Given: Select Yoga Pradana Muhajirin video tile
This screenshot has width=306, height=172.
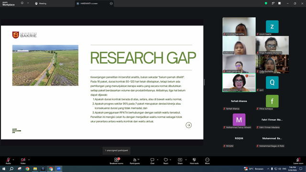Looking at the screenshot, I should point(272,45).
